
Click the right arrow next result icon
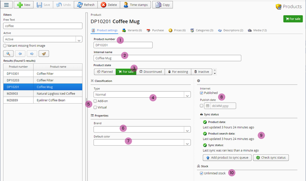pos(32,54)
